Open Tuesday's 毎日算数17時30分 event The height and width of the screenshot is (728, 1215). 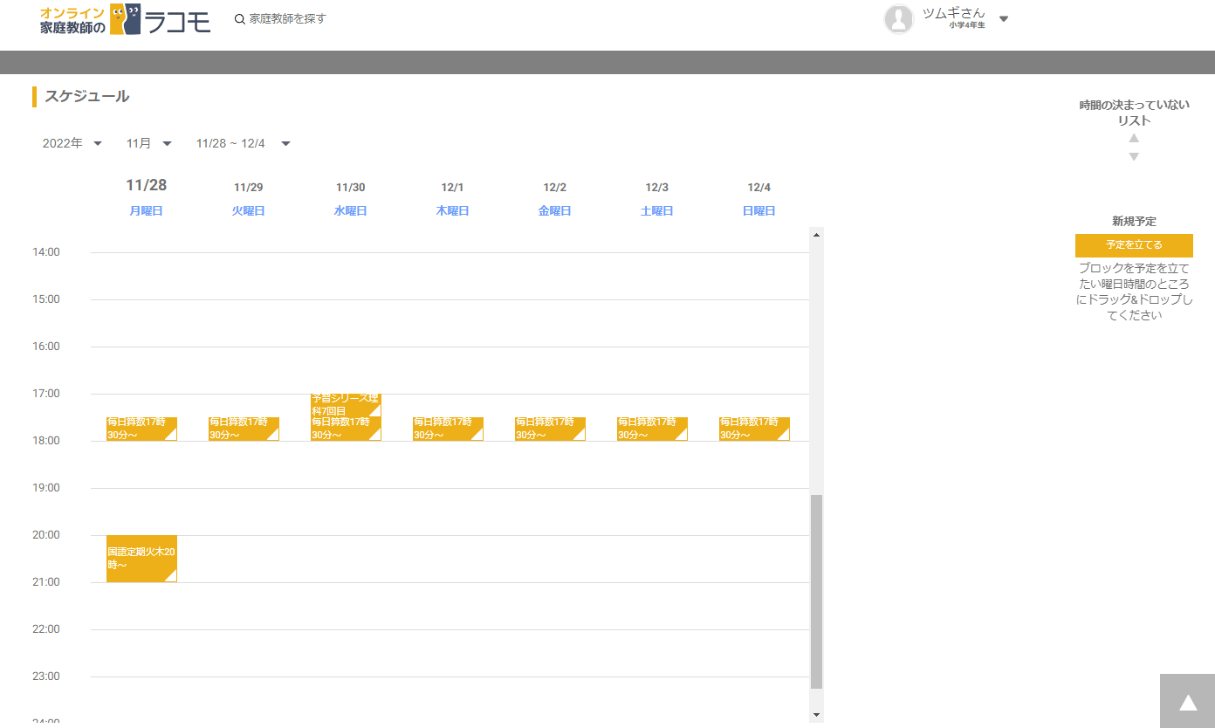tap(244, 429)
